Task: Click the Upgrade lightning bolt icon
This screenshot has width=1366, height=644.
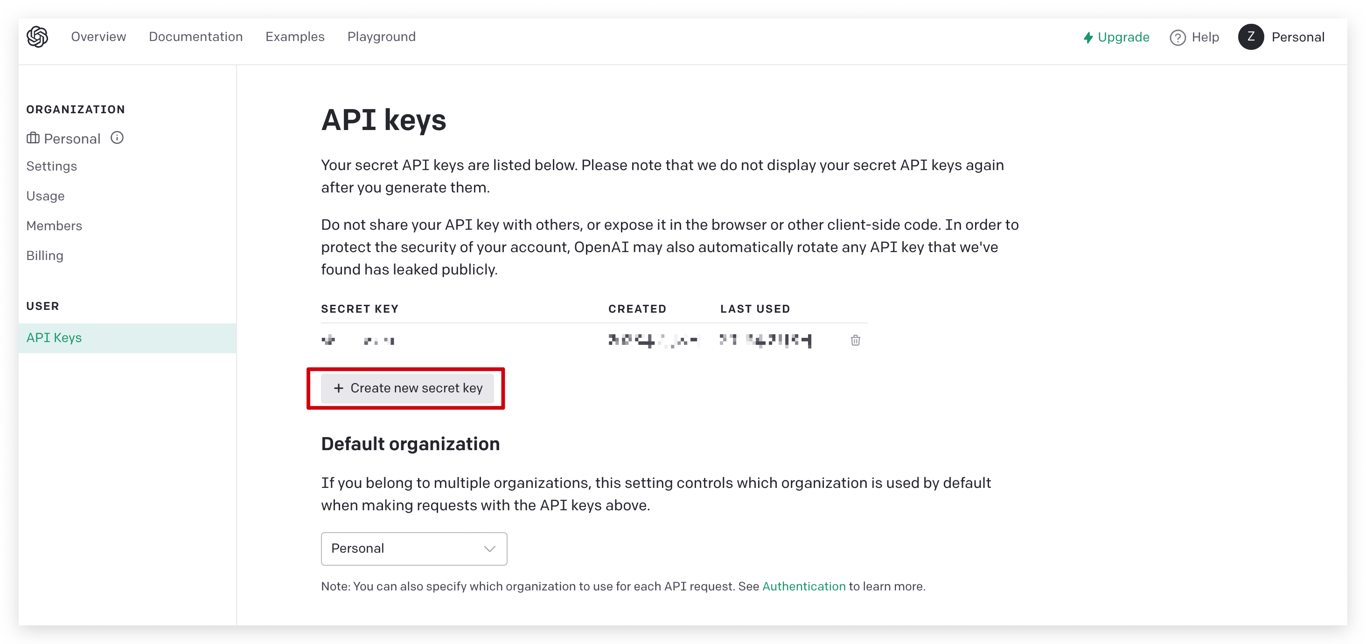Action: pos(1088,38)
